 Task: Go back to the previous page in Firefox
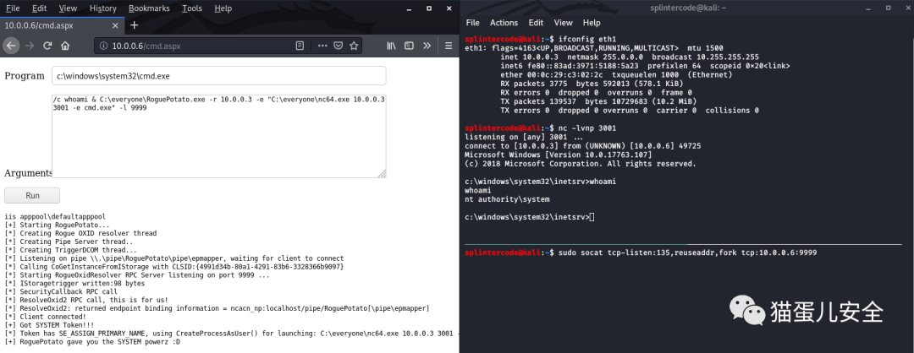pos(11,46)
